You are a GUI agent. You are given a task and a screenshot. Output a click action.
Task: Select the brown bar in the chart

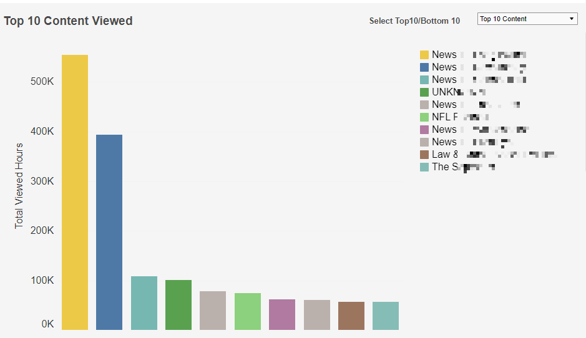tap(351, 316)
